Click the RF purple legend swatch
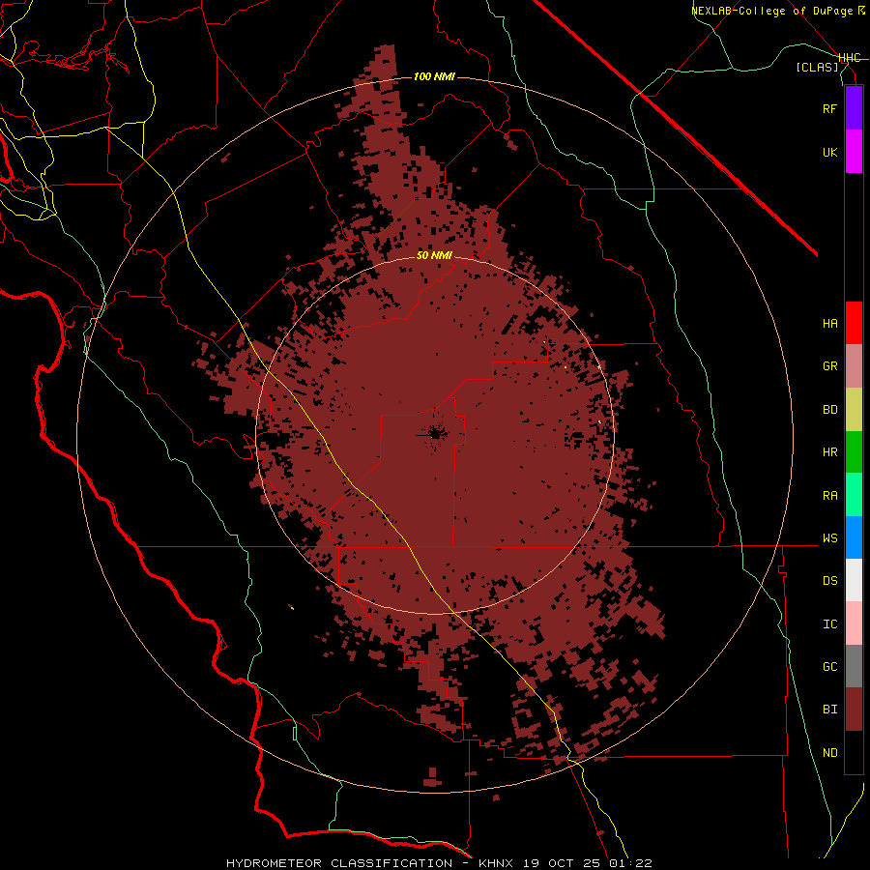 click(x=854, y=108)
